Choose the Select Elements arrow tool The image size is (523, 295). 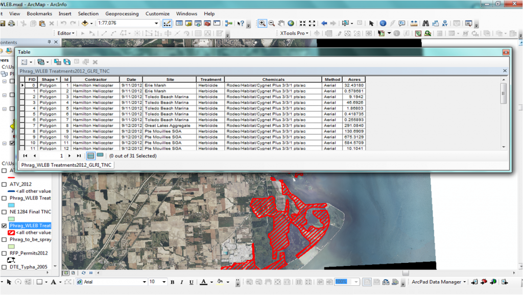[371, 23]
